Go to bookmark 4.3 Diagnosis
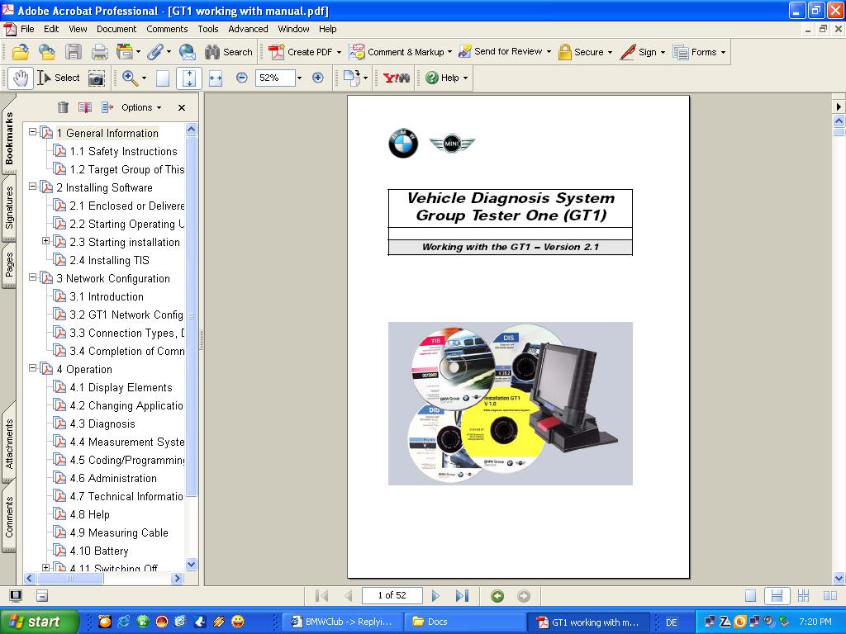Image resolution: width=846 pixels, height=634 pixels. click(102, 423)
